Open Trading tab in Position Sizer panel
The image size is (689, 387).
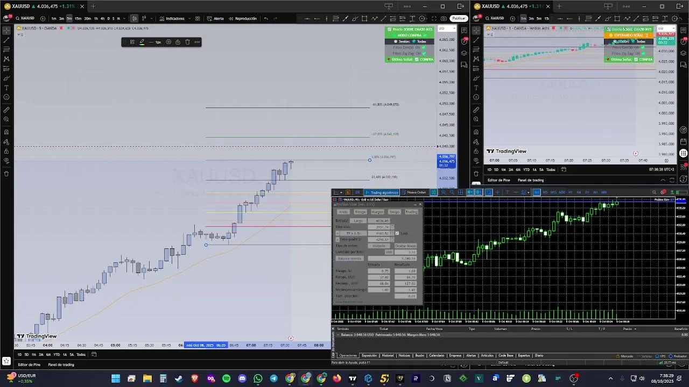click(x=411, y=212)
